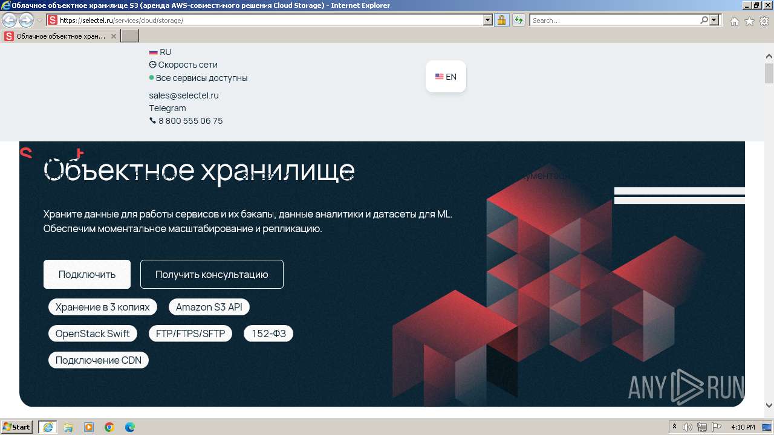Click the network tray icon
This screenshot has height=435, width=774.
pyautogui.click(x=702, y=427)
